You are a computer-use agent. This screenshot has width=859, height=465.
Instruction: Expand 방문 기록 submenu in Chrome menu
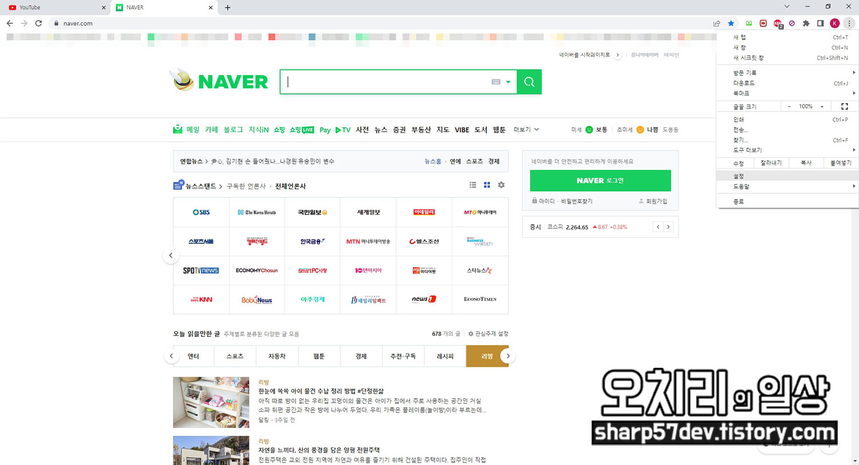click(x=787, y=73)
